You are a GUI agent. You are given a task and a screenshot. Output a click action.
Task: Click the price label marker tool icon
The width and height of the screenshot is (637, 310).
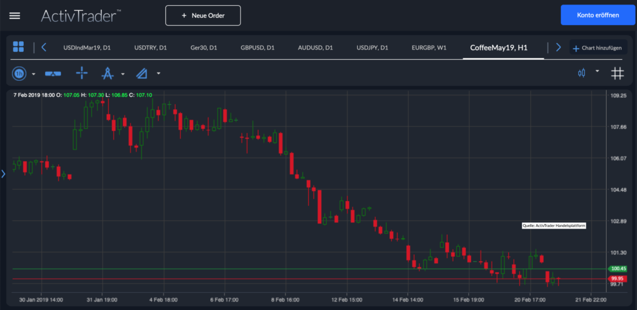tap(53, 73)
